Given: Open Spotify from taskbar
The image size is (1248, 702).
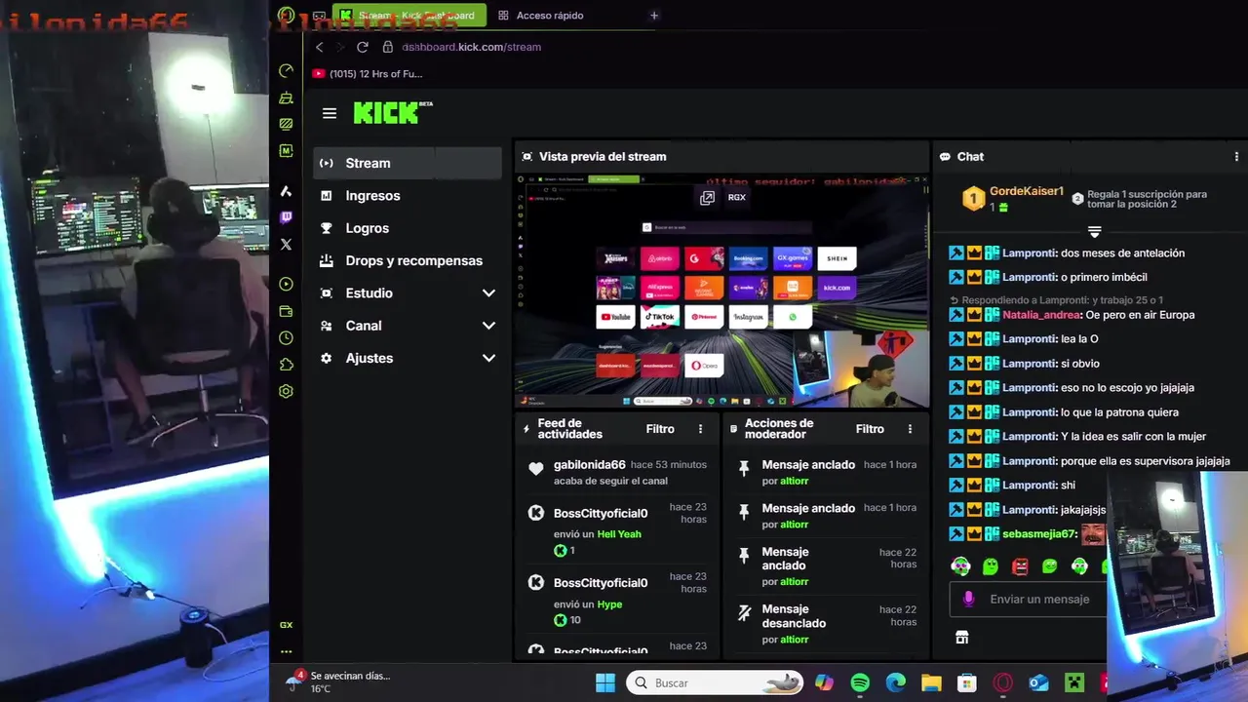Looking at the screenshot, I should point(860,682).
